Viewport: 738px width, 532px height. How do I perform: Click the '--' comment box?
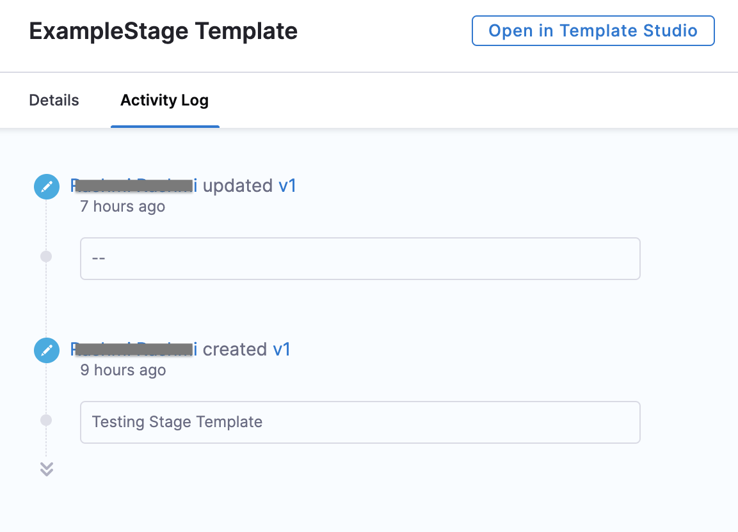point(360,259)
